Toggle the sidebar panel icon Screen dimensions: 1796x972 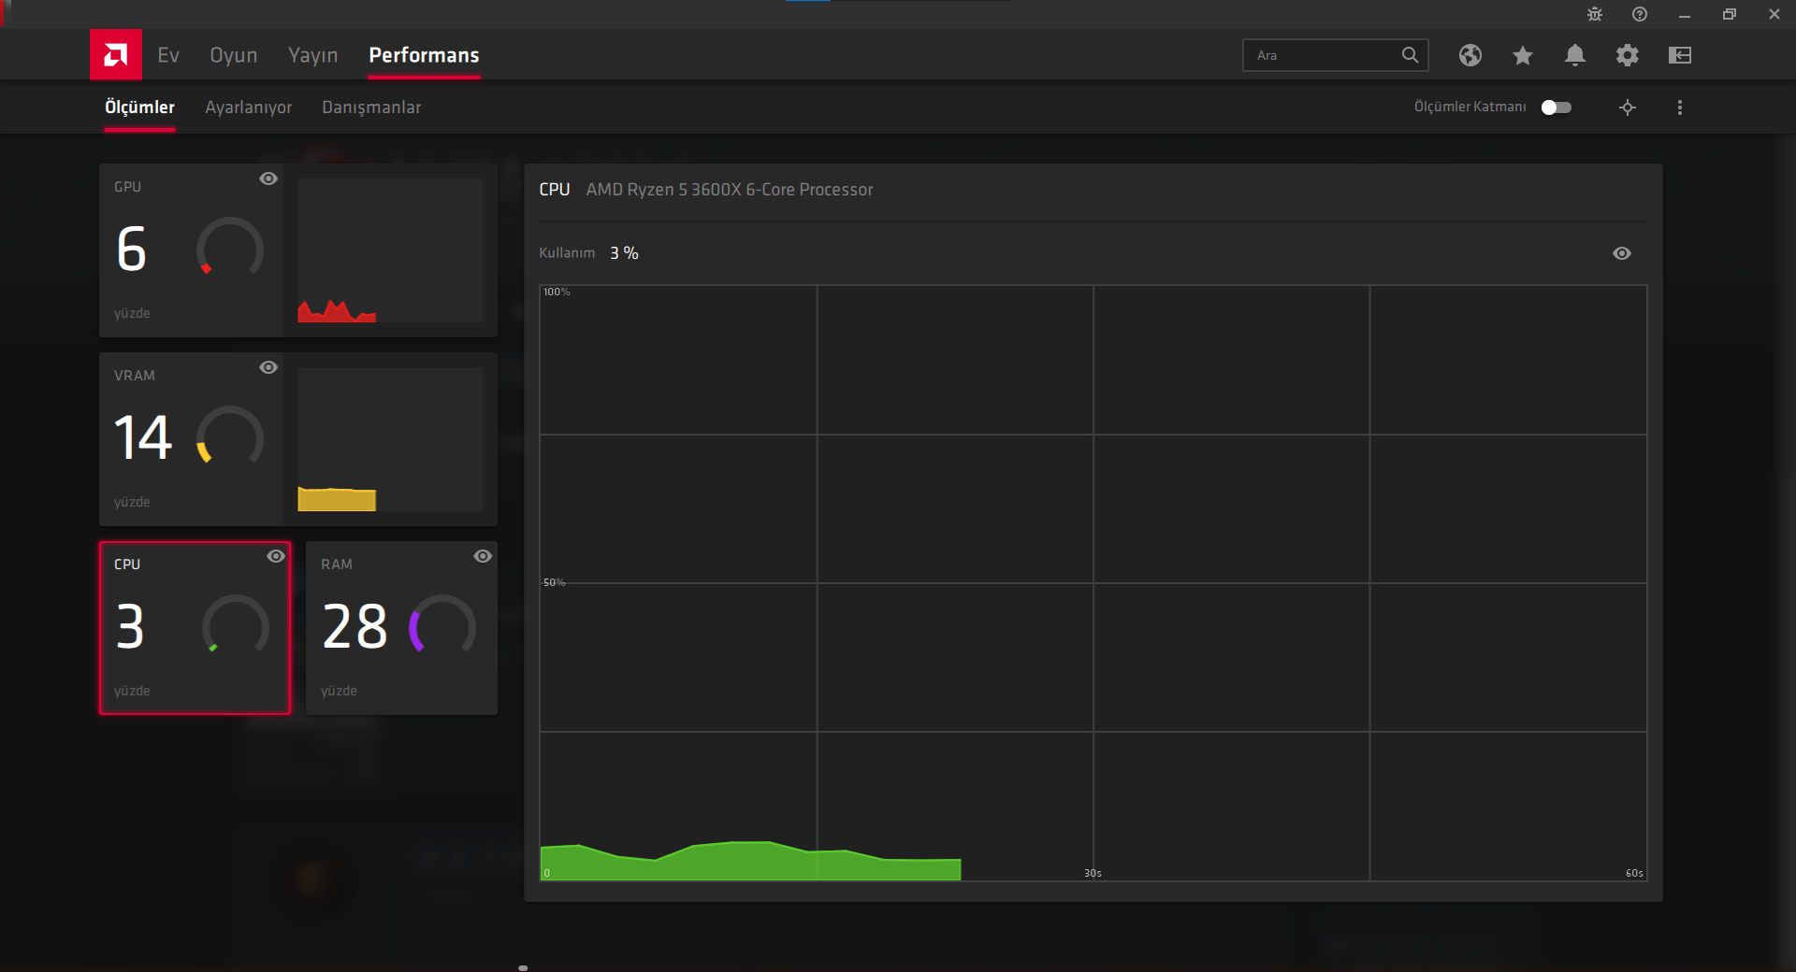[1680, 55]
